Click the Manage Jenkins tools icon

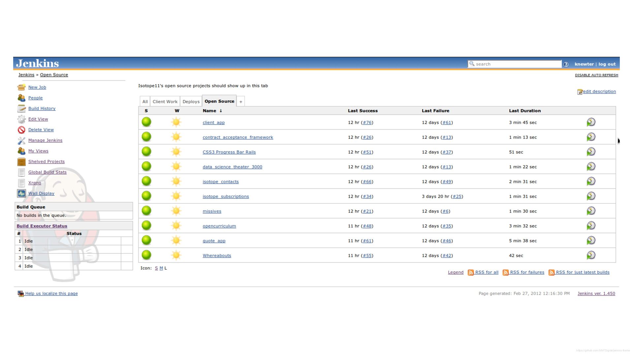click(x=21, y=140)
